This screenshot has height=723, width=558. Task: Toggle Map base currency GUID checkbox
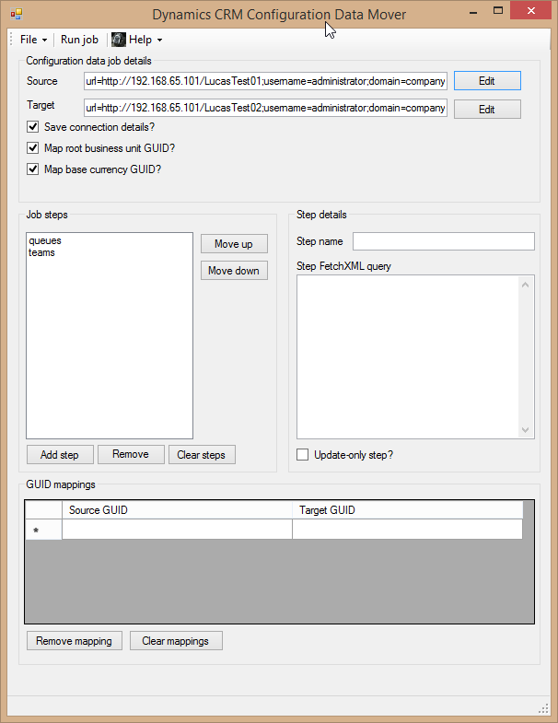click(x=32, y=169)
